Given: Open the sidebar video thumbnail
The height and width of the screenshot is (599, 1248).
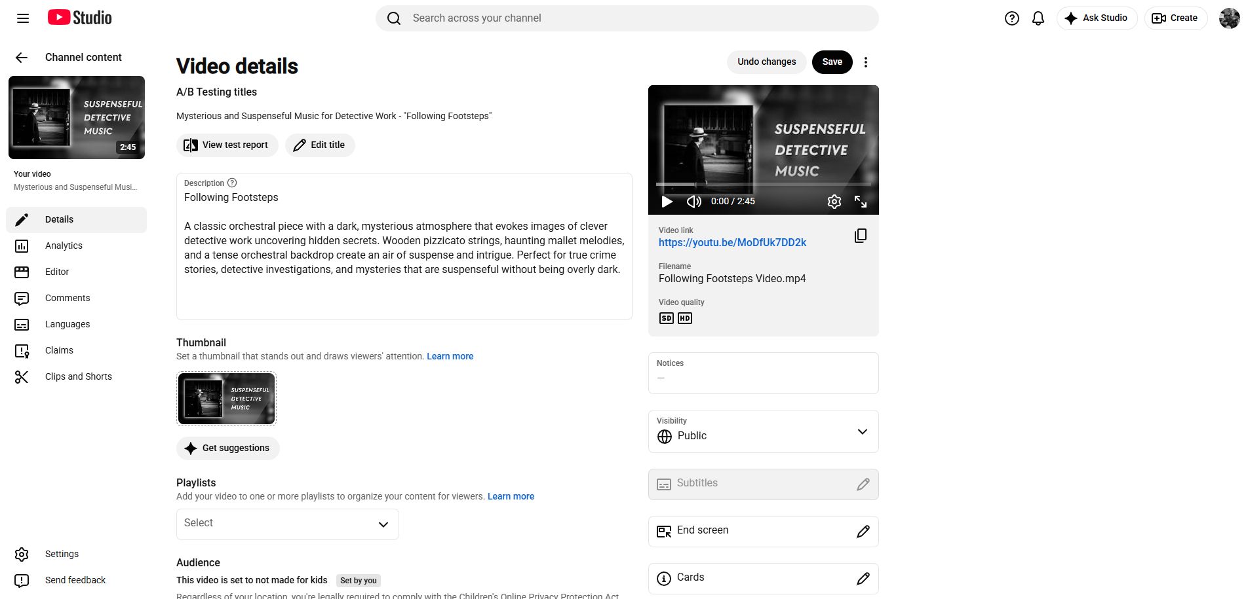Looking at the screenshot, I should (77, 117).
